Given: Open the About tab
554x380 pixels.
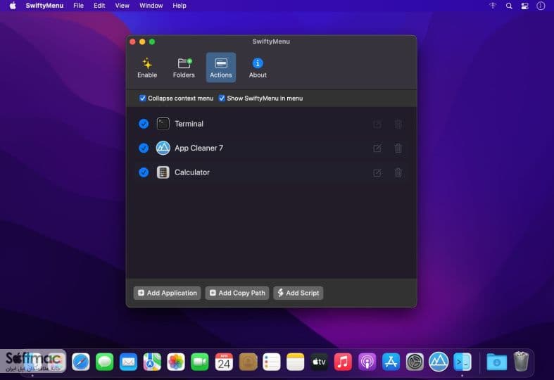Looking at the screenshot, I should (258, 68).
